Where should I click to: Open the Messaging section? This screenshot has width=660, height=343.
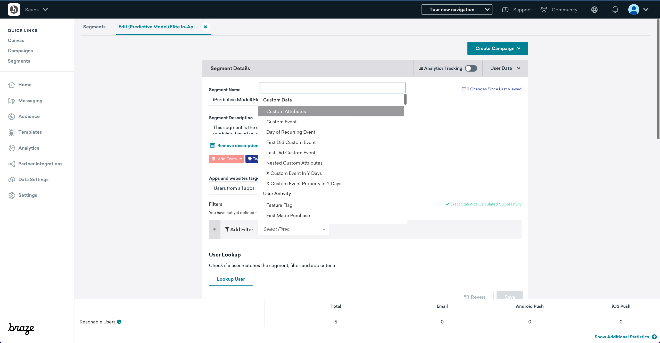point(30,101)
